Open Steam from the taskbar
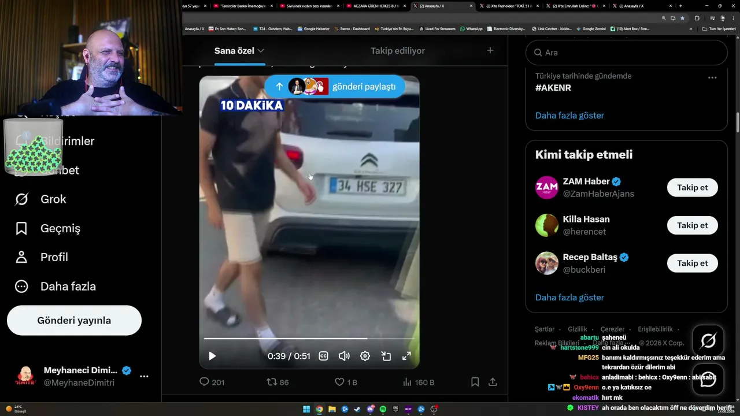Image resolution: width=740 pixels, height=416 pixels. pyautogui.click(x=357, y=410)
